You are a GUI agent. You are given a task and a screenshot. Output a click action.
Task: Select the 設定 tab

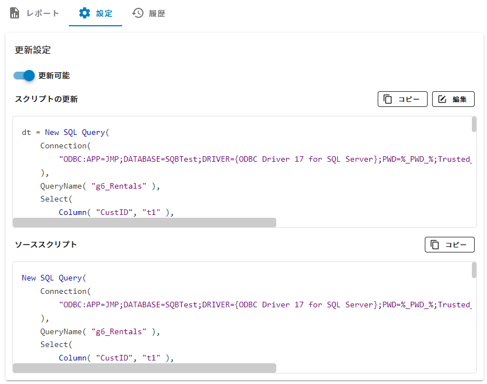point(96,13)
